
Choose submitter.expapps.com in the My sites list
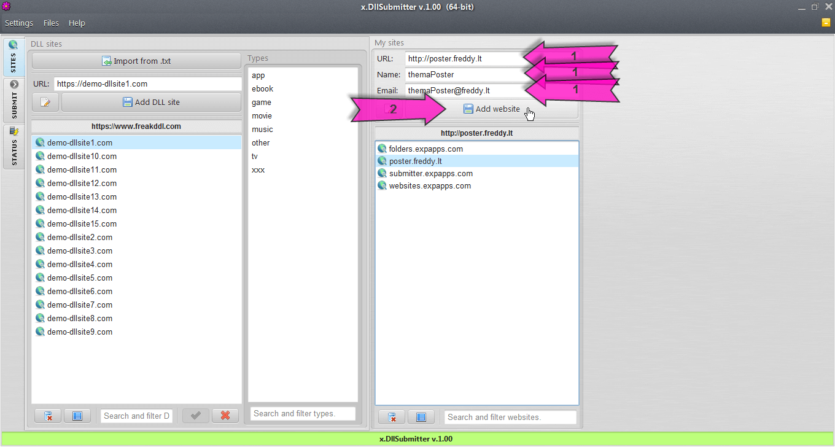point(430,173)
